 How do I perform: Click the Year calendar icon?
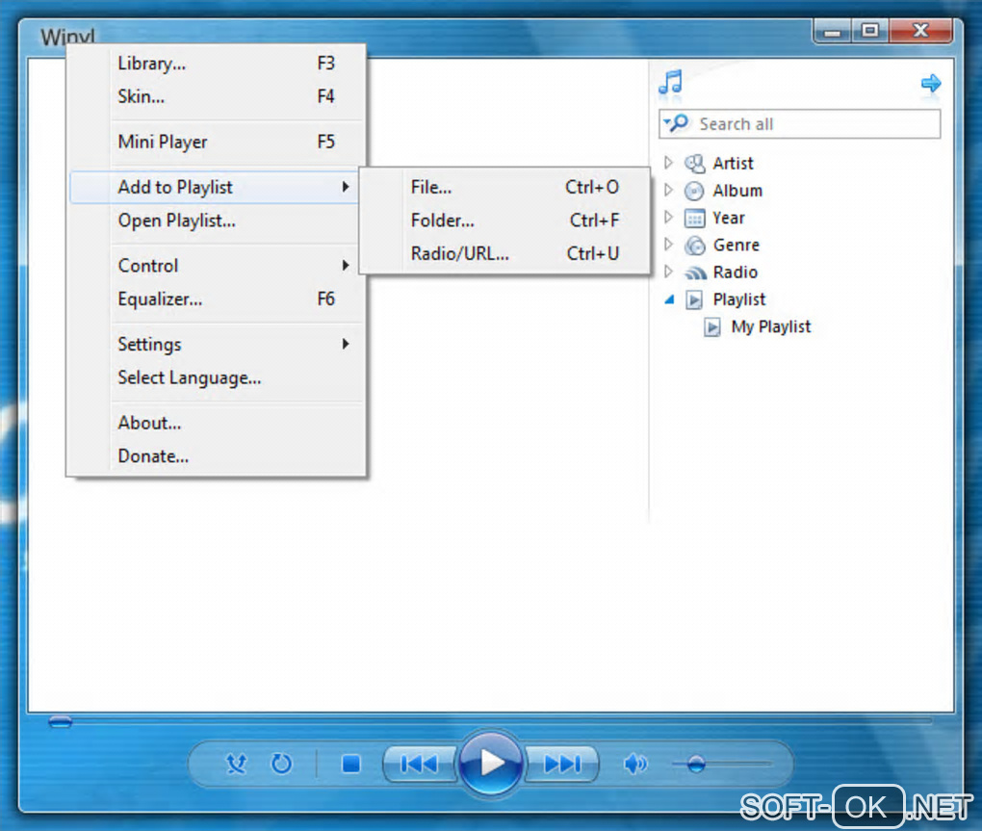click(x=694, y=218)
